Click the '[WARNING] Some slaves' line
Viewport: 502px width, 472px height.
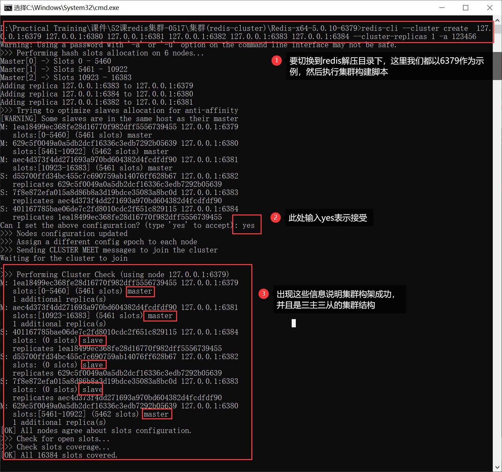pyautogui.click(x=119, y=119)
